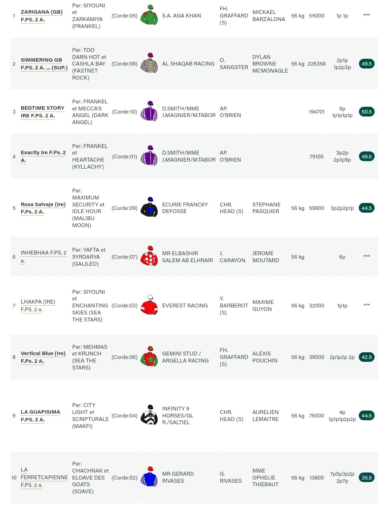
Task: Follow the Rosa Salvaje (Ire) link
Action: (x=43, y=204)
